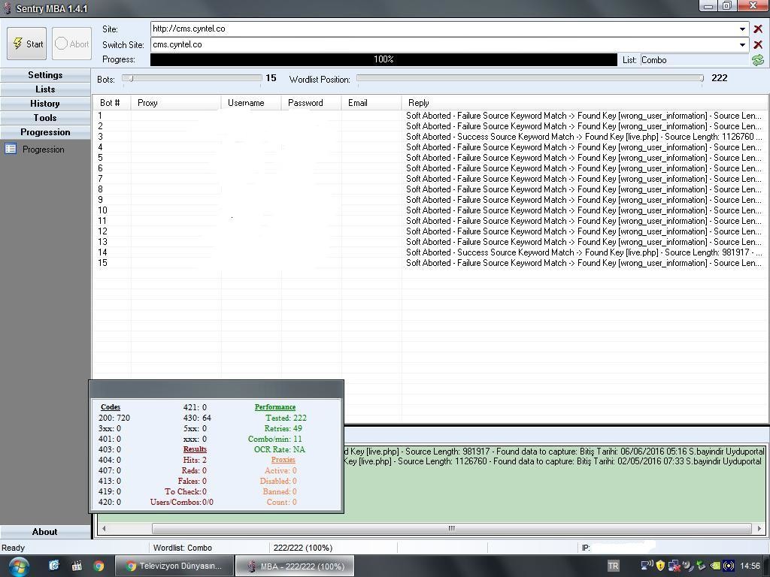Click the Start button with lightning icon

(27, 44)
